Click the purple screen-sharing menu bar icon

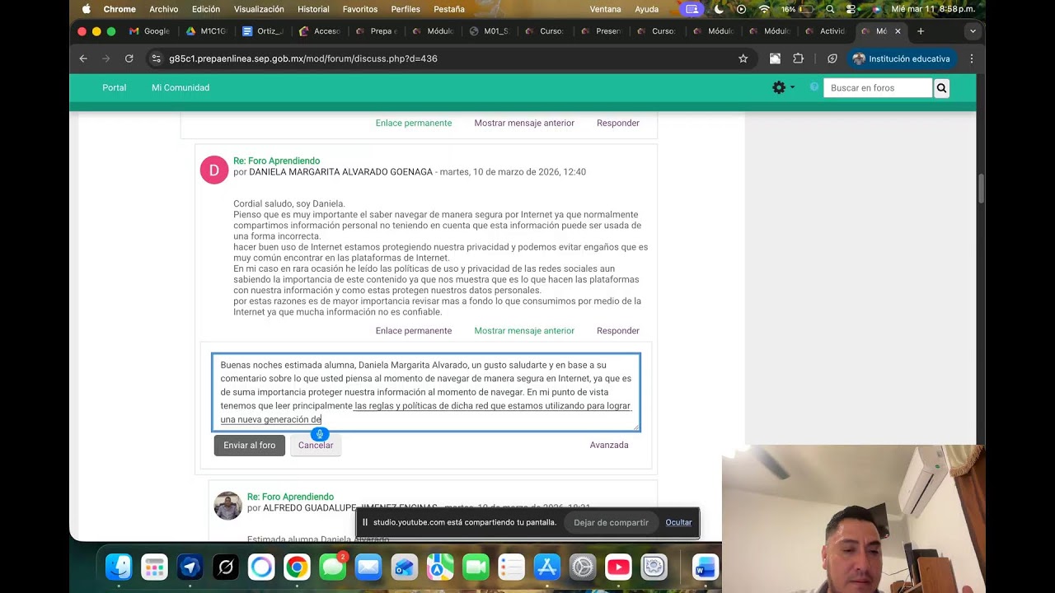pyautogui.click(x=692, y=9)
